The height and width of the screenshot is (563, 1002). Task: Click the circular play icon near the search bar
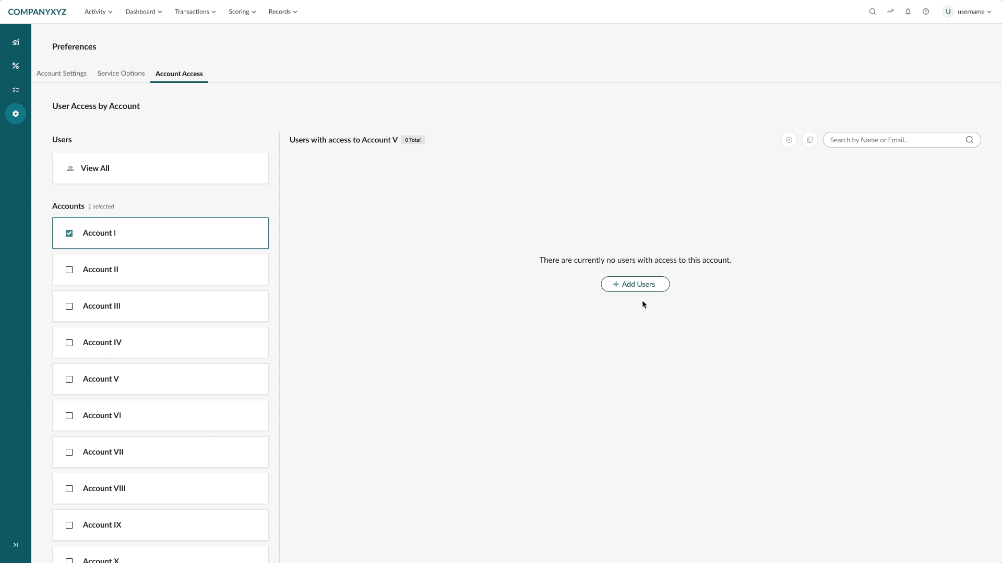(789, 140)
